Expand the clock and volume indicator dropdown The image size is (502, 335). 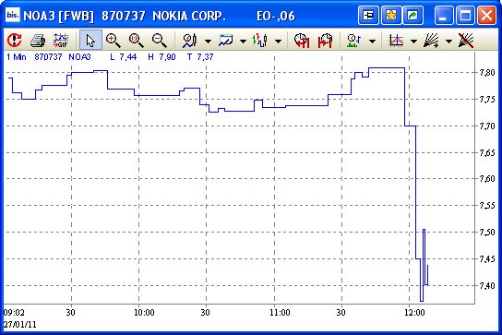tap(372, 41)
